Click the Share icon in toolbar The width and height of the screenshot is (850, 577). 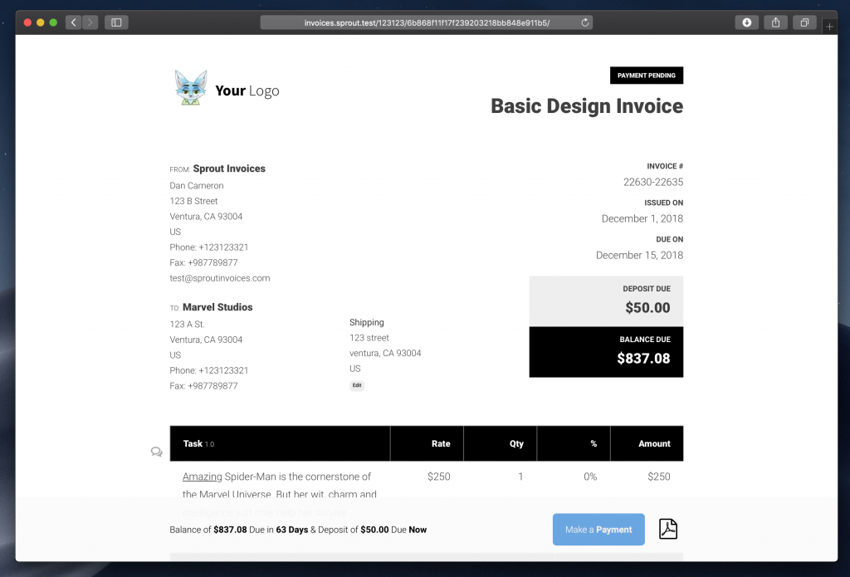[775, 22]
